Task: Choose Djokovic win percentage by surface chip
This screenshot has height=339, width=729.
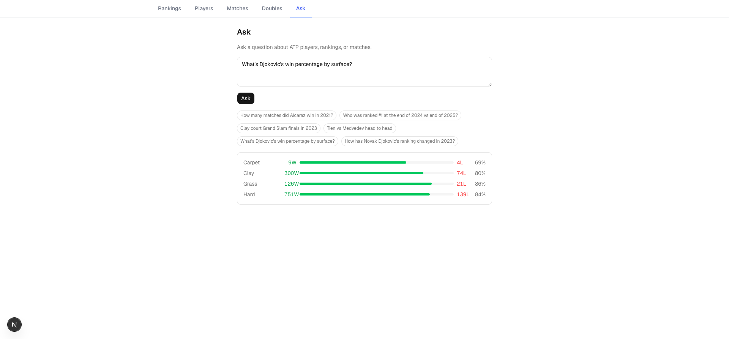Action: pos(287,141)
